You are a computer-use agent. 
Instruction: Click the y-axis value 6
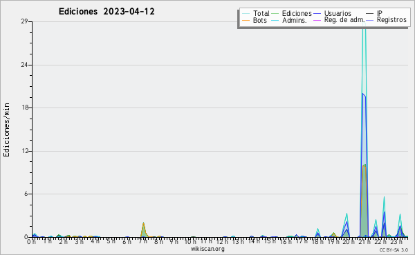click(x=26, y=194)
